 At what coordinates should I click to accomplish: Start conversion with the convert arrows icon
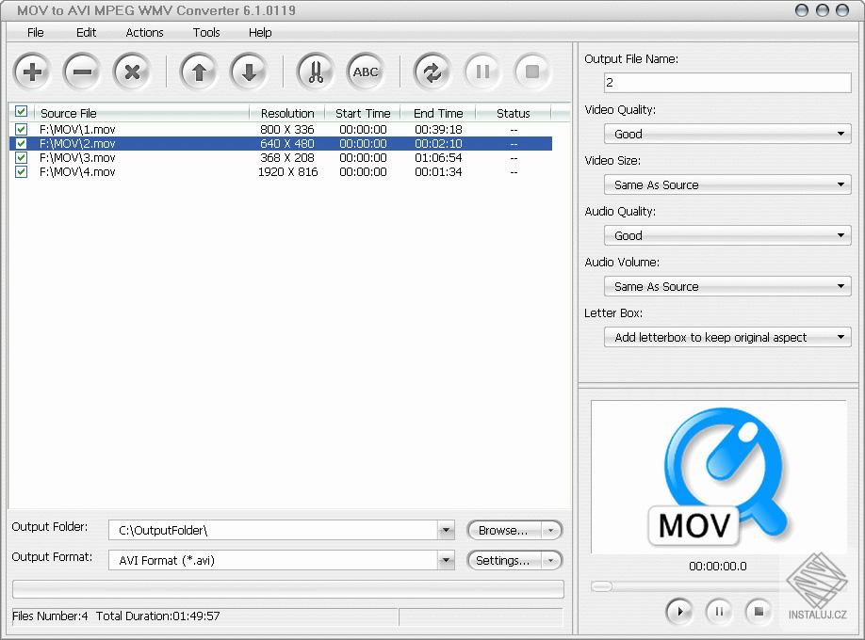click(432, 71)
